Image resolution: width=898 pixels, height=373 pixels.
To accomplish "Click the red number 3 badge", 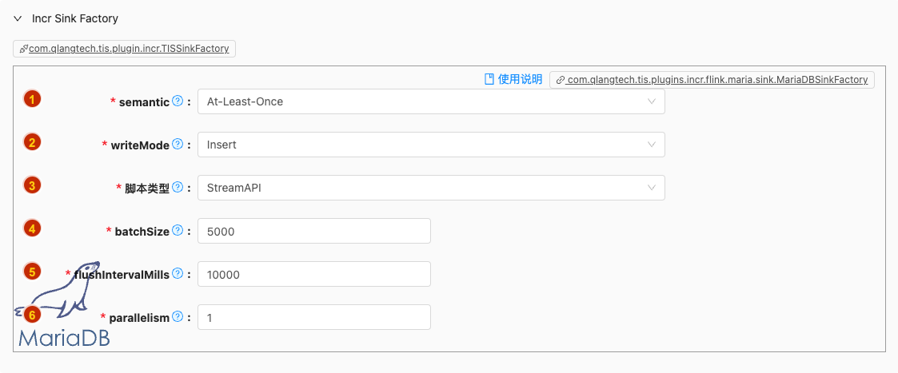I will click(32, 185).
